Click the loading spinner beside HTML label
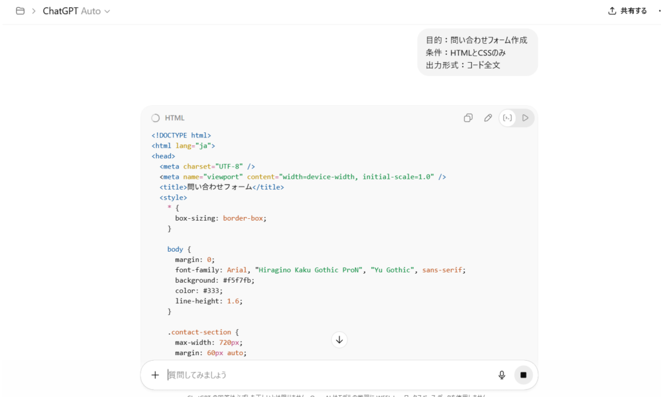661x397 pixels. pos(156,118)
